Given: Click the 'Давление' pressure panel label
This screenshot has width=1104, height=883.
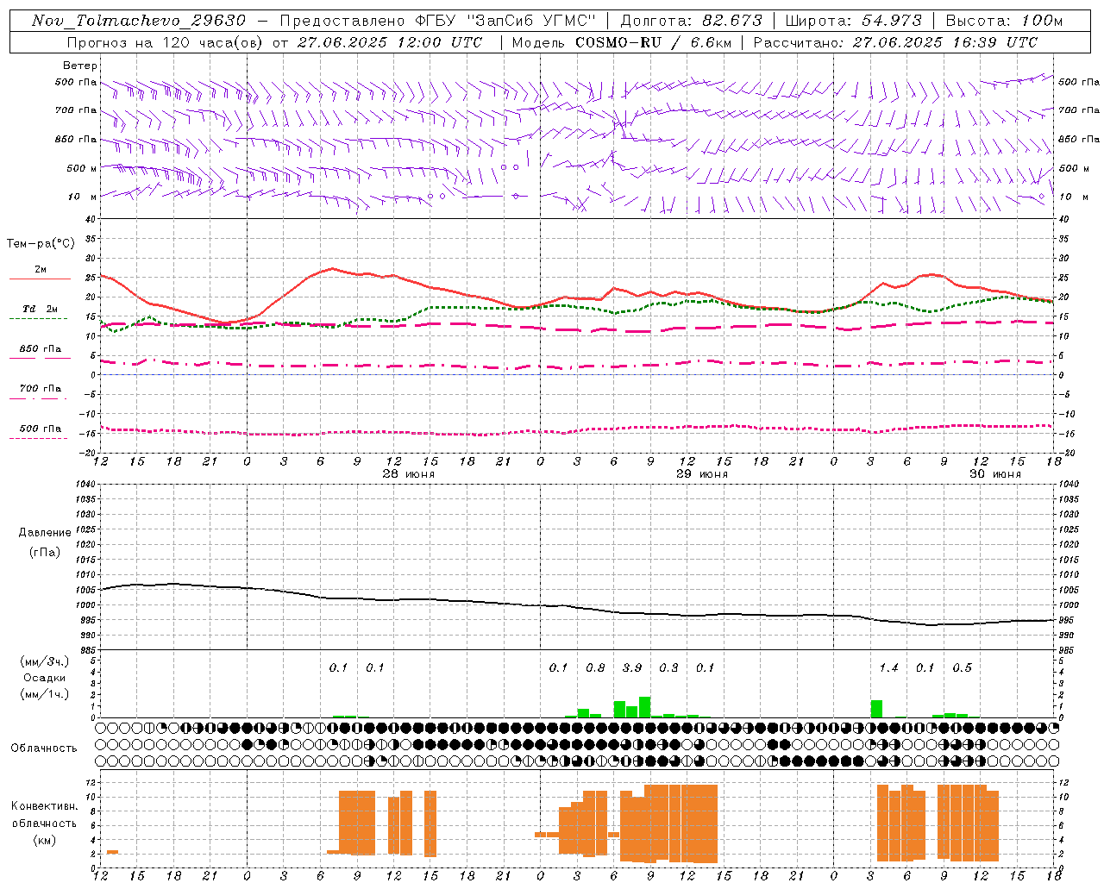Looking at the screenshot, I should click(45, 533).
